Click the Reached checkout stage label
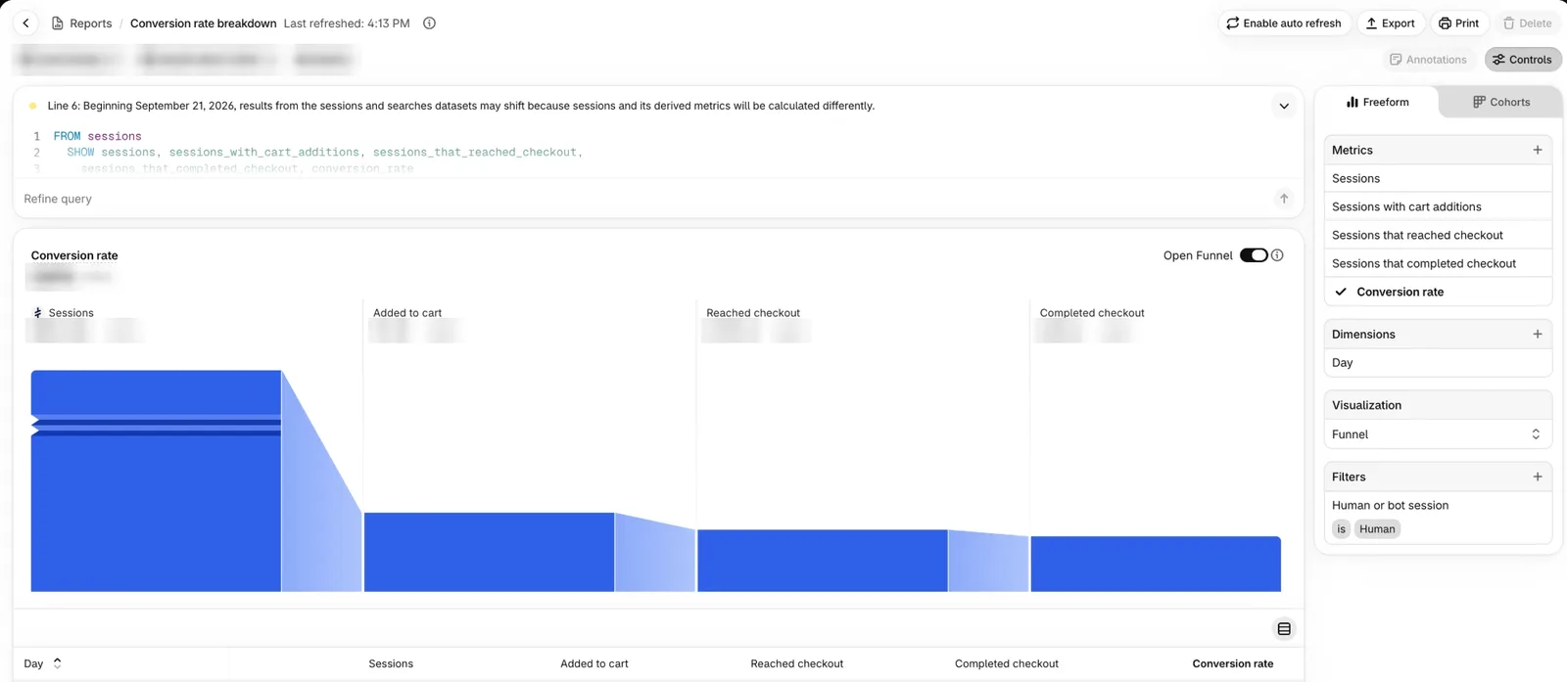 click(753, 313)
